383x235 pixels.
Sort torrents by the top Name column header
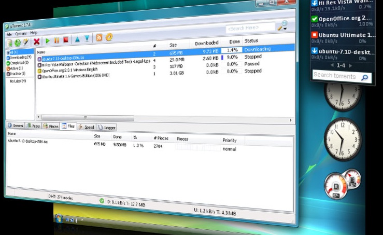41,52
